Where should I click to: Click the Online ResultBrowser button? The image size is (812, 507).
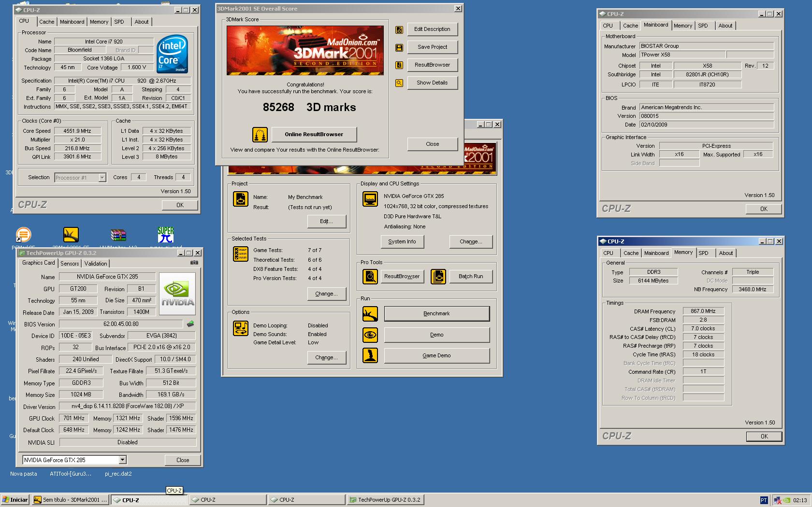(x=314, y=135)
